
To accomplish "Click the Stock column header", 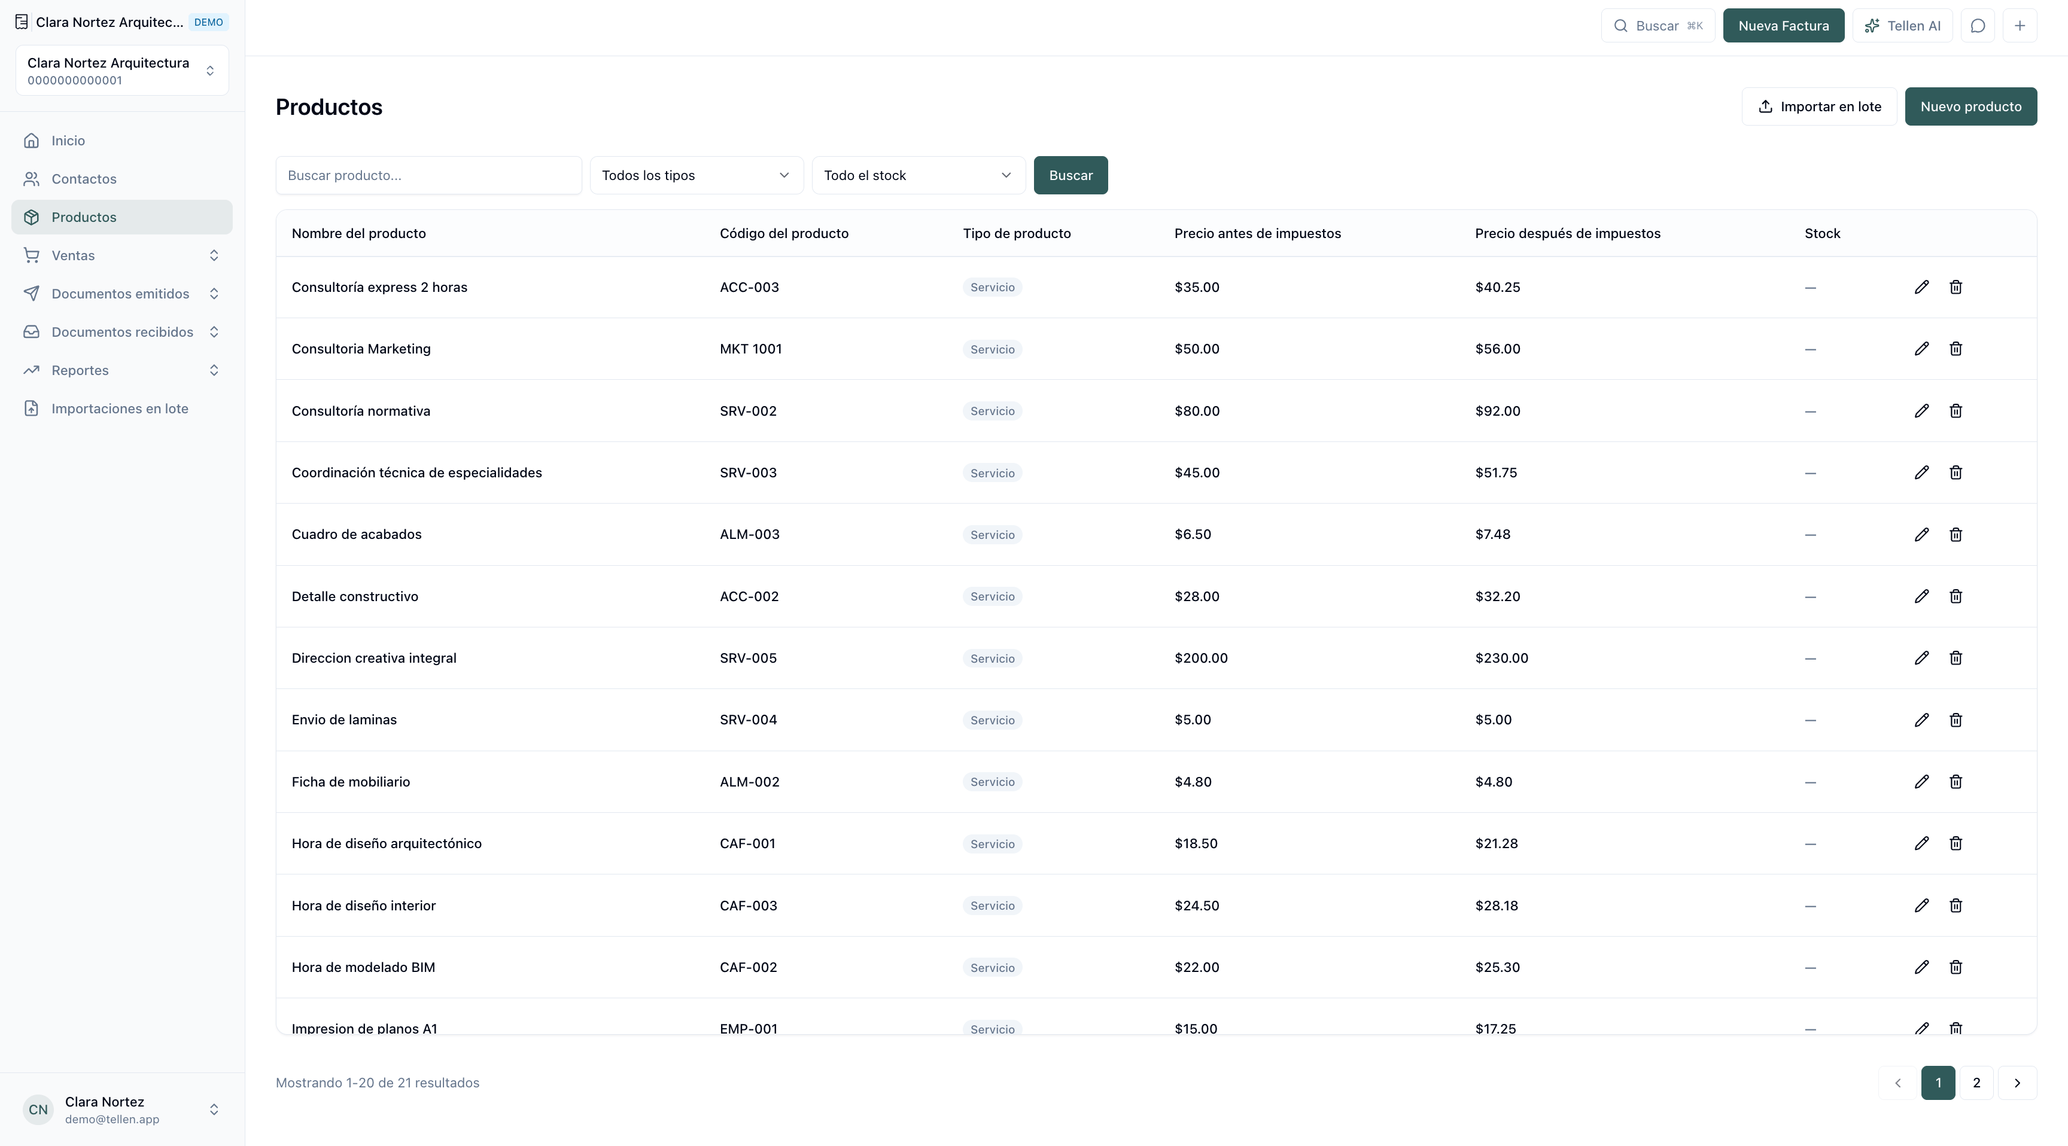I will point(1822,233).
